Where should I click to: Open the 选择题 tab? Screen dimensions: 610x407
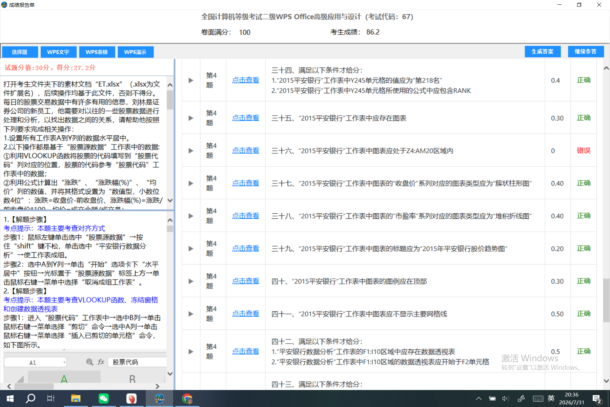(x=20, y=52)
